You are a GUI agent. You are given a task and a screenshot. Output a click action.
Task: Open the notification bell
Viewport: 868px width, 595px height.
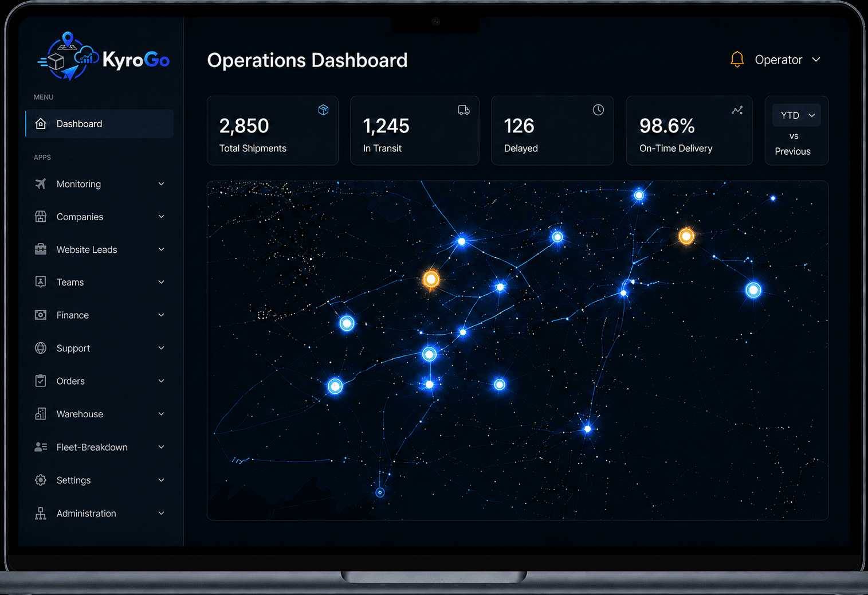click(737, 60)
